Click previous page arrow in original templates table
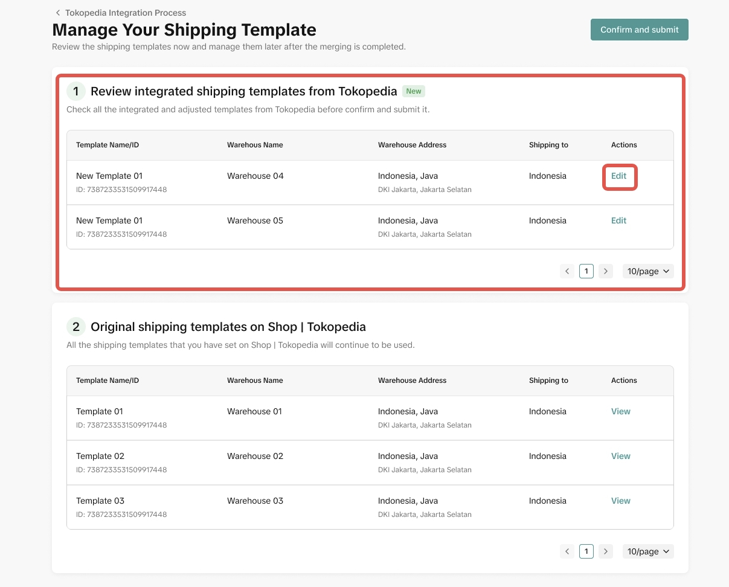 [567, 551]
